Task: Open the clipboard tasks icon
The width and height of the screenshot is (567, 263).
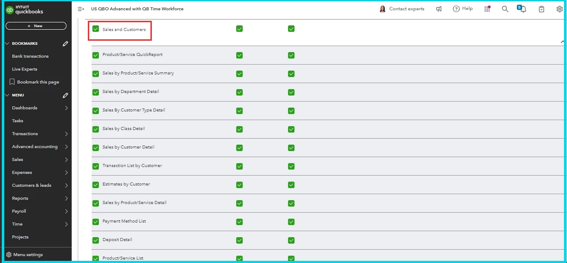Action: pos(542,9)
